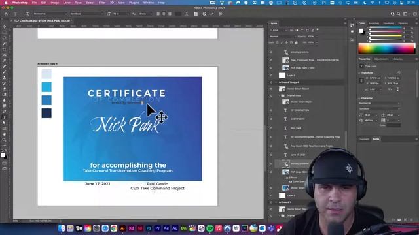419x235 pixels.
Task: Open the anti-aliasing dropdown in options bar
Action: point(145,14)
